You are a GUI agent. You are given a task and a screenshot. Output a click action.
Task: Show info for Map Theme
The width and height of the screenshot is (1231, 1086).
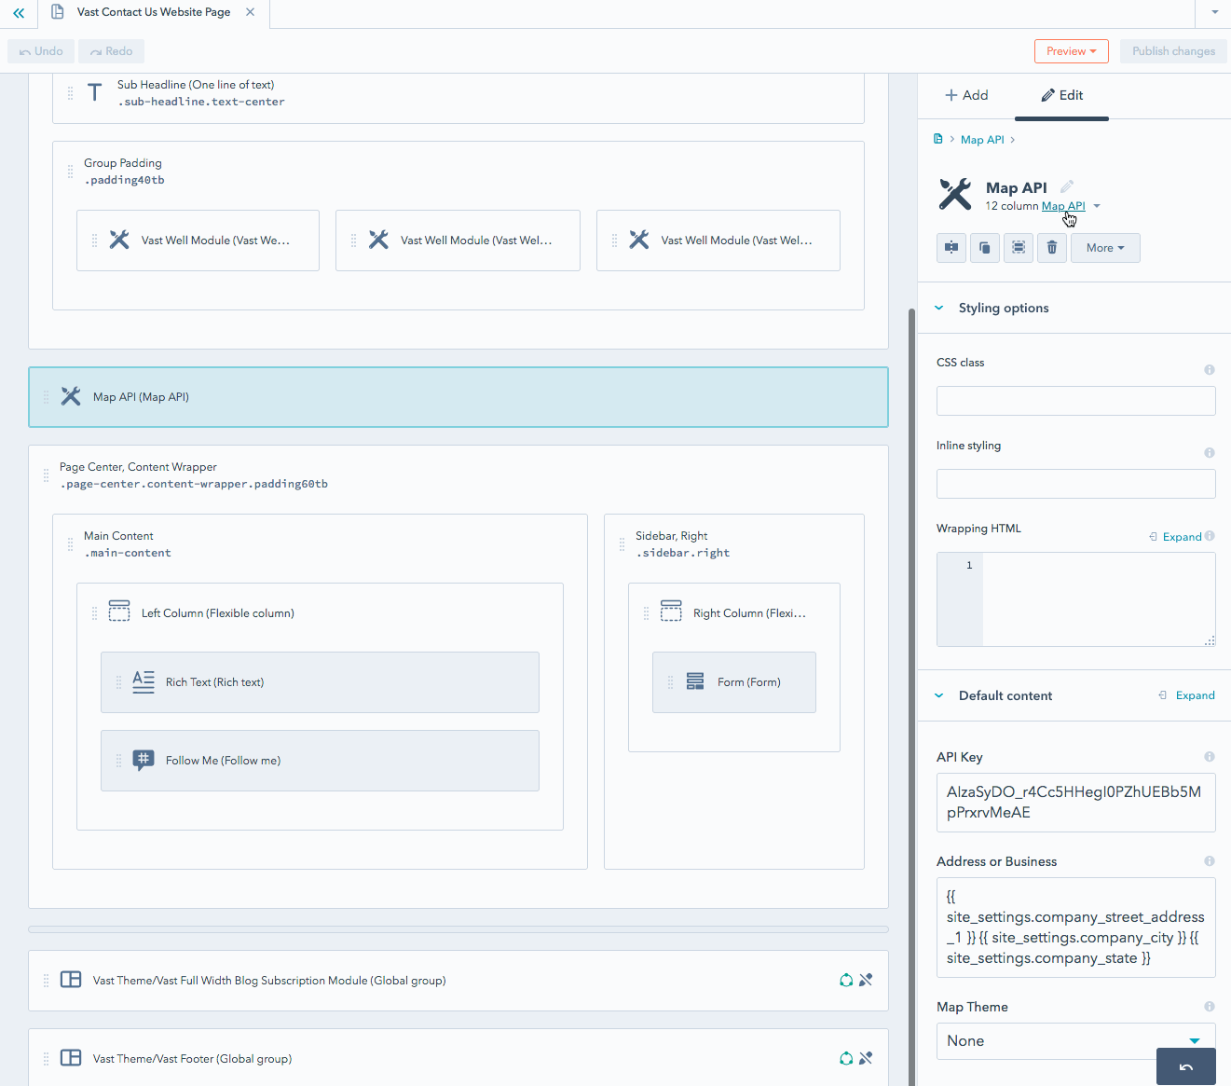pyautogui.click(x=1210, y=1007)
